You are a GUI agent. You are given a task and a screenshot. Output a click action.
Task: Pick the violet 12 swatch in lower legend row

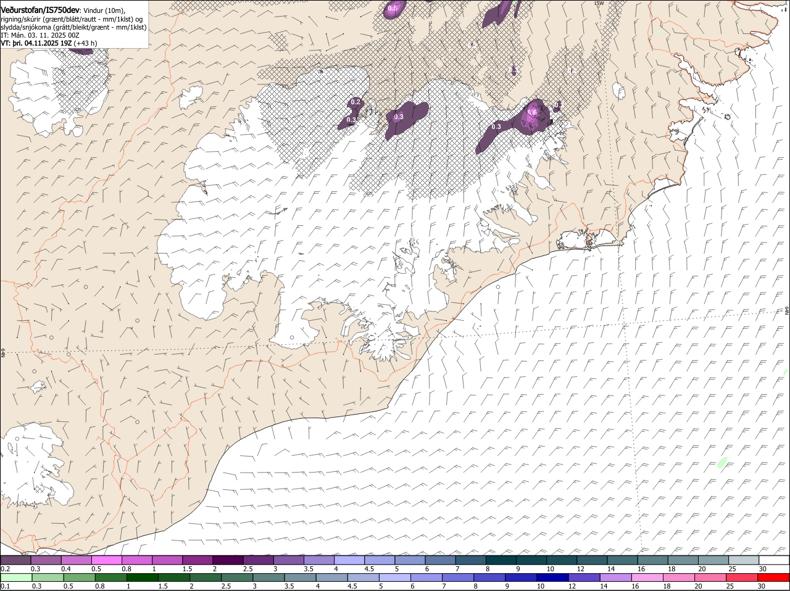click(x=584, y=577)
